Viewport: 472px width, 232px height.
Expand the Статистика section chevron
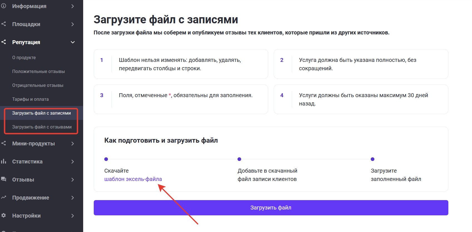pos(73,162)
